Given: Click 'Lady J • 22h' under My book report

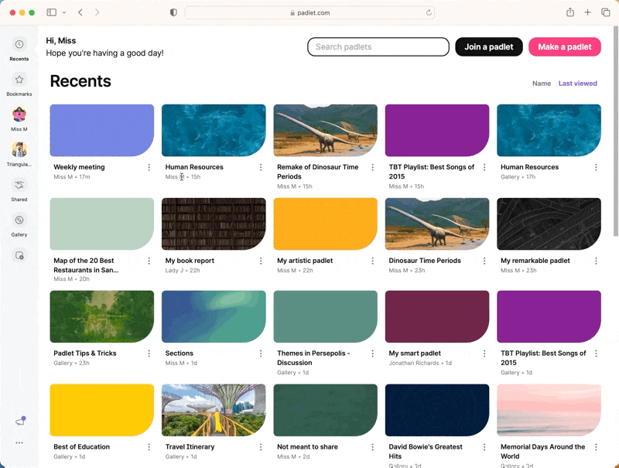Looking at the screenshot, I should click(183, 270).
